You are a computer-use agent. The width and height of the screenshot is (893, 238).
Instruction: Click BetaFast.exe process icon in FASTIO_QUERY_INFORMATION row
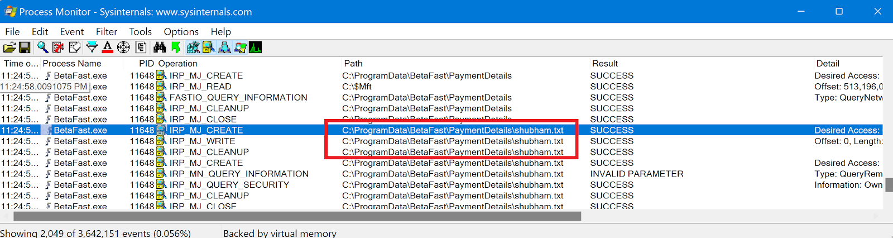pyautogui.click(x=48, y=98)
